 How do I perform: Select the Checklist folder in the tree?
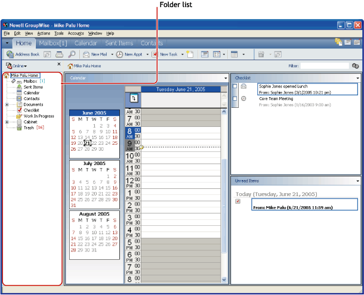[32, 110]
